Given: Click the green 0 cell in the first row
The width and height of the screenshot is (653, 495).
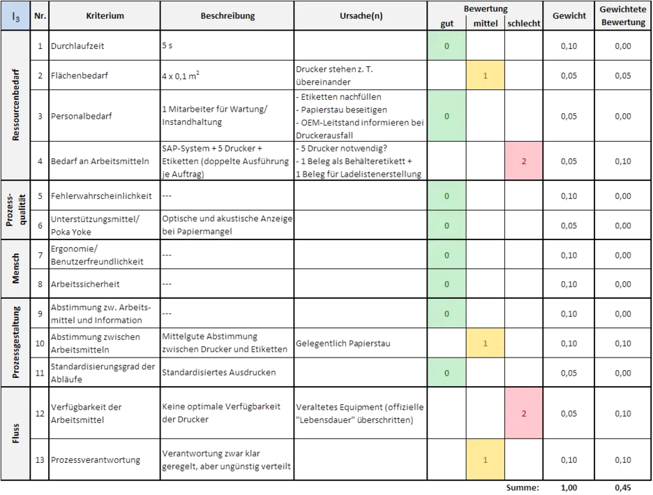Looking at the screenshot, I should coord(446,46).
